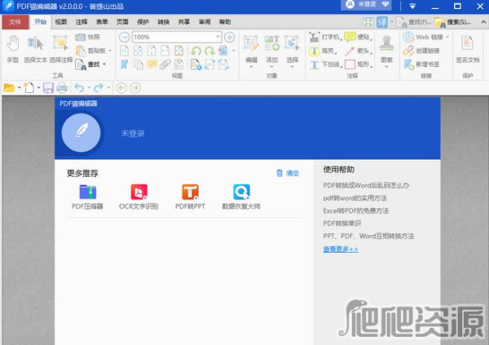Image resolution: width=489 pixels, height=345 pixels.
Task: Activate the Select Text tool (选择文本)
Action: click(35, 49)
